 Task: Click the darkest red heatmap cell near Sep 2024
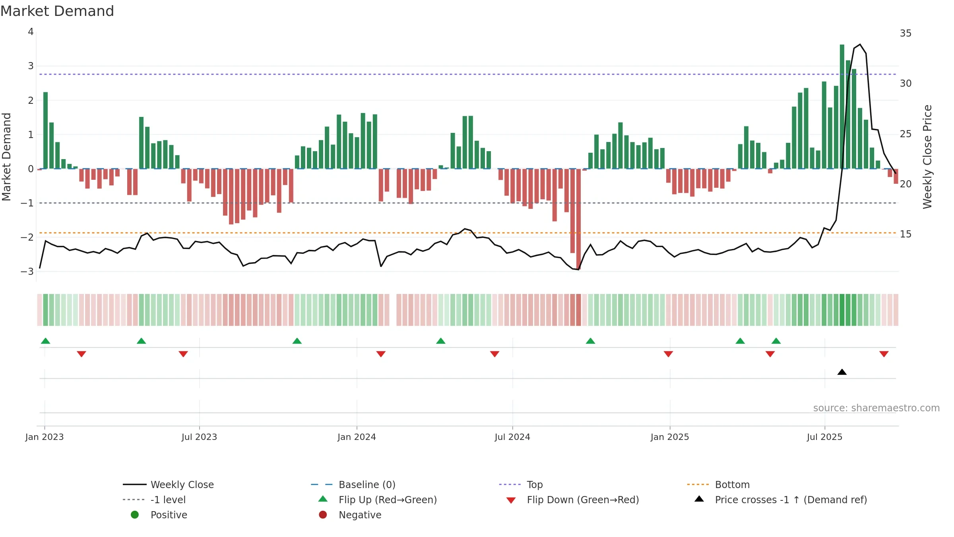578,310
